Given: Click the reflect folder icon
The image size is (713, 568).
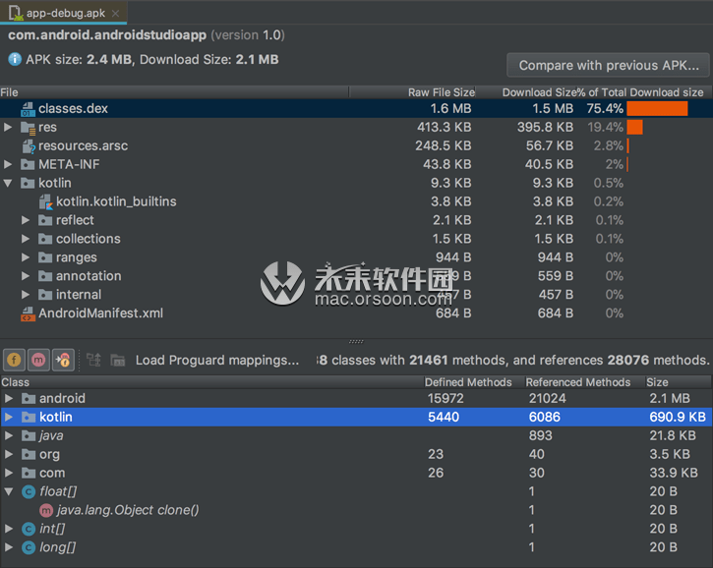Looking at the screenshot, I should [45, 220].
